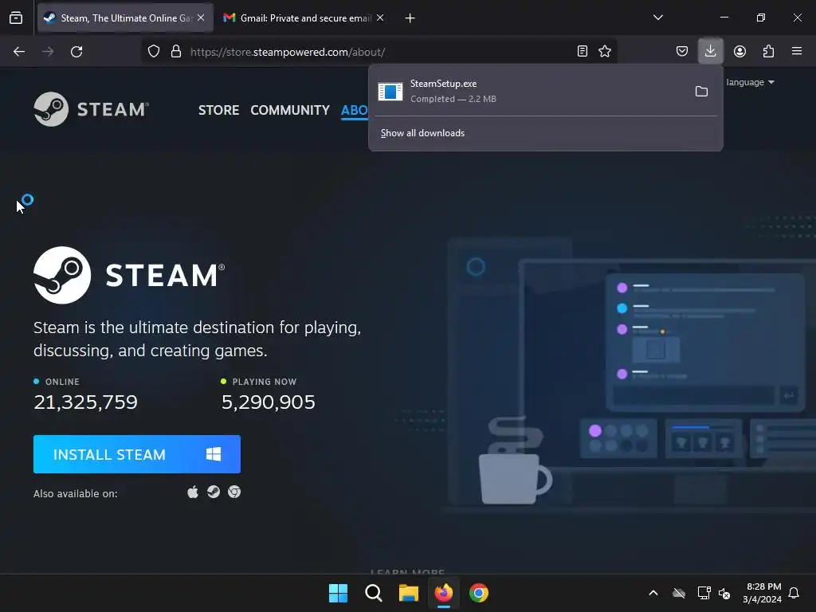Show SteamSetup.exe in folder icon

(x=701, y=92)
